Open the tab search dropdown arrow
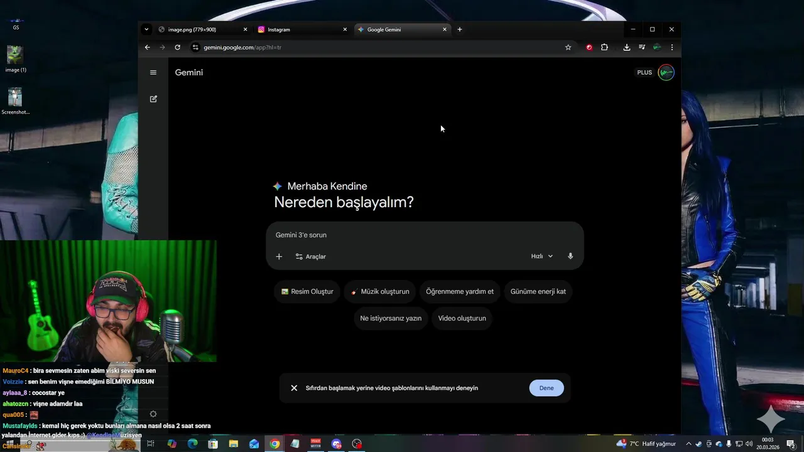This screenshot has width=804, height=452. (146, 30)
